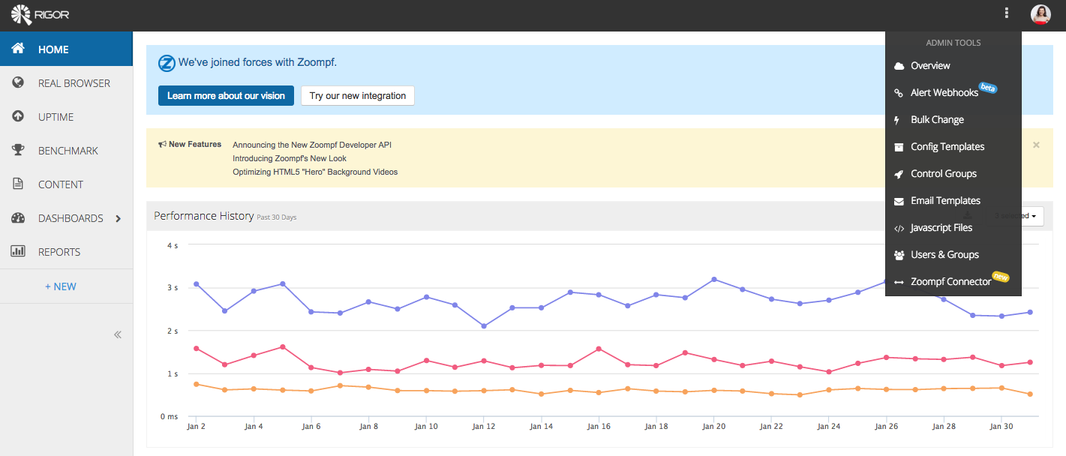The width and height of the screenshot is (1066, 456).
Task: Click the rocket icon for Control Groups
Action: coord(899,174)
